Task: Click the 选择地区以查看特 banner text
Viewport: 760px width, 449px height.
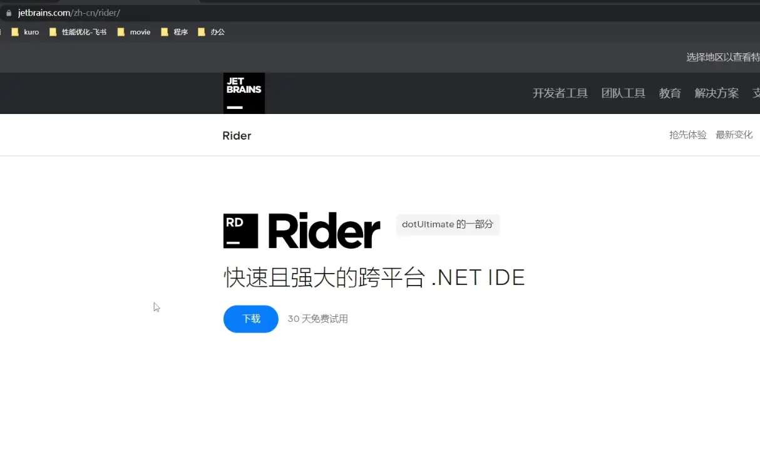Action: coord(723,57)
